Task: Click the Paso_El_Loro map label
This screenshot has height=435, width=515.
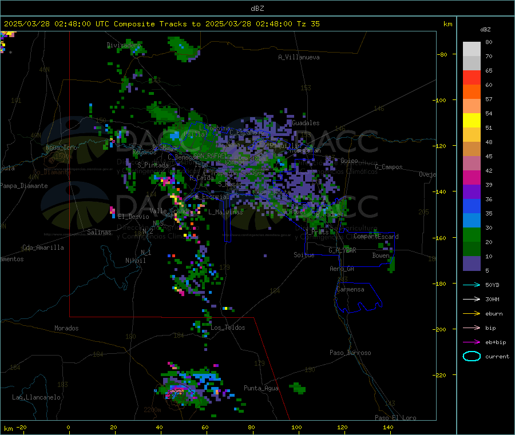Action: tap(395, 418)
